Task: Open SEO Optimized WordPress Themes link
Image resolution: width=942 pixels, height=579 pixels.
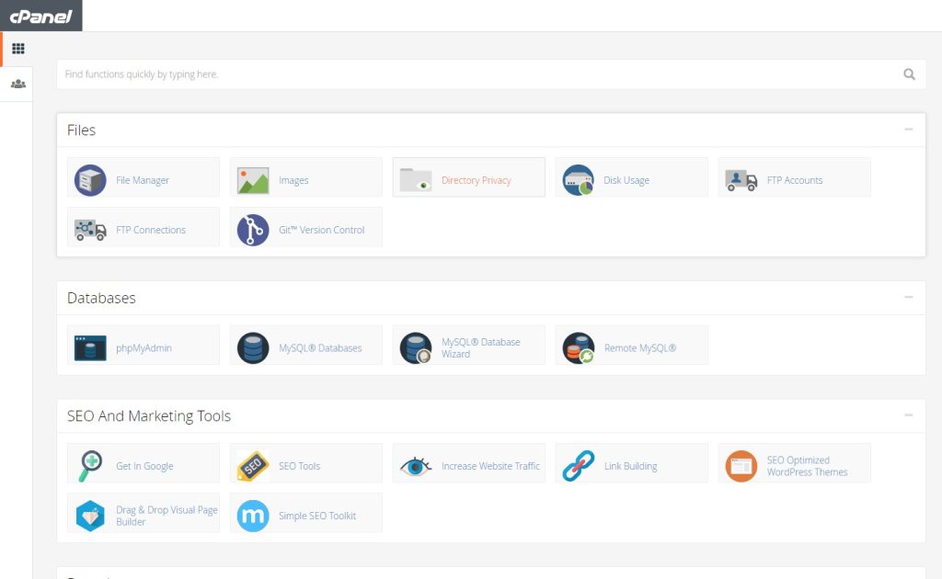Action: pos(808,466)
